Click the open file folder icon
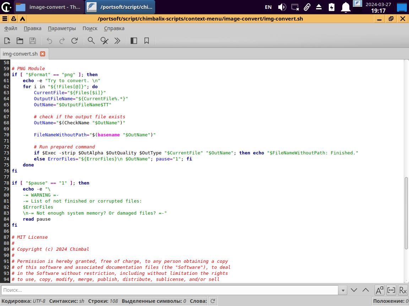409x306 pixels. pyautogui.click(x=20, y=41)
